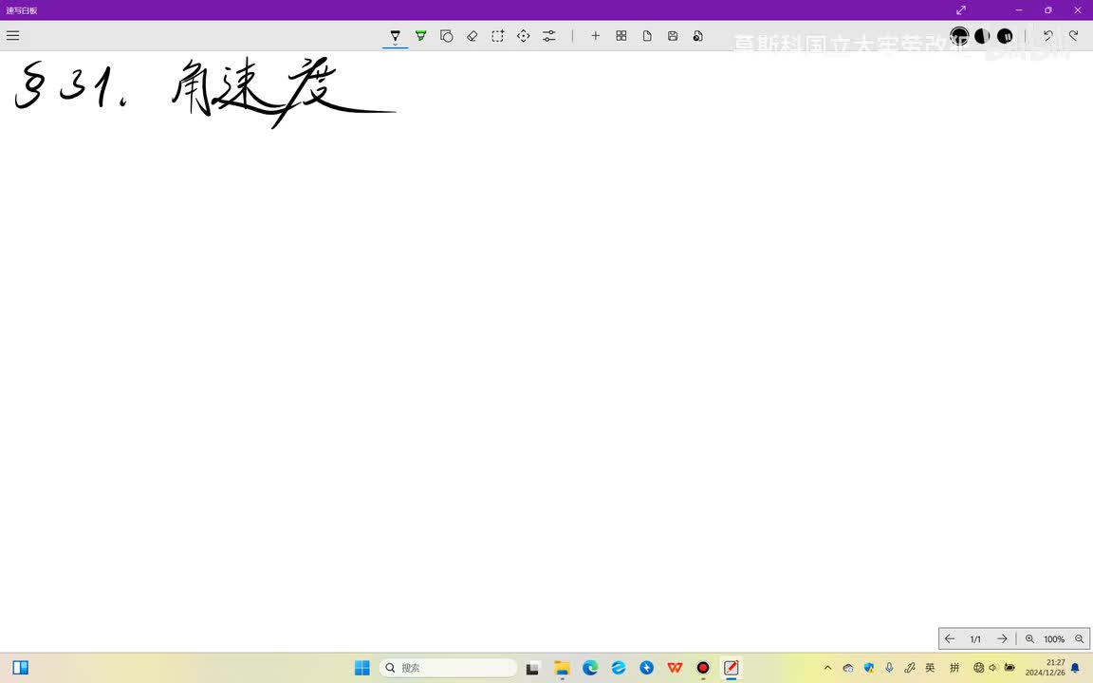Launch Microsoft Edge from taskbar
The height and width of the screenshot is (683, 1093).
click(x=590, y=668)
